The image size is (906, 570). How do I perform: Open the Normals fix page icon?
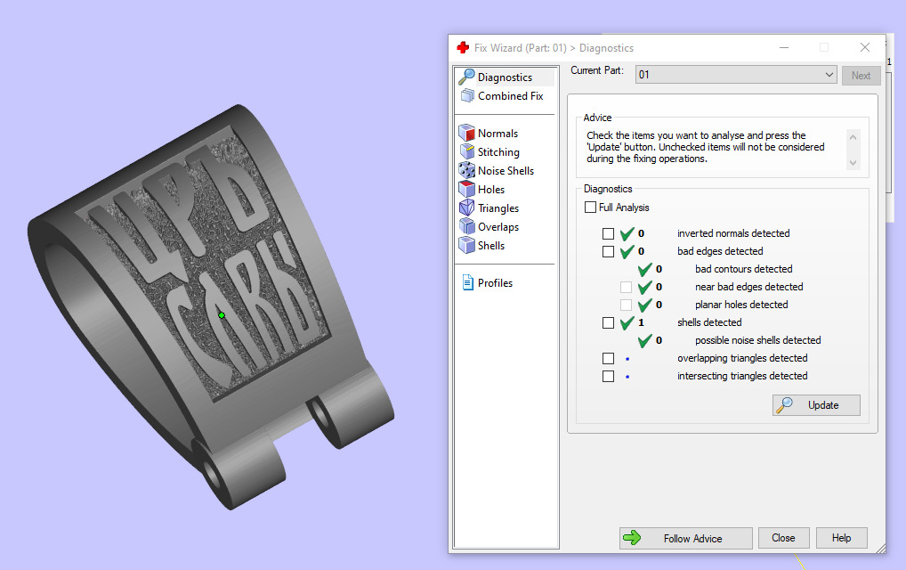467,133
